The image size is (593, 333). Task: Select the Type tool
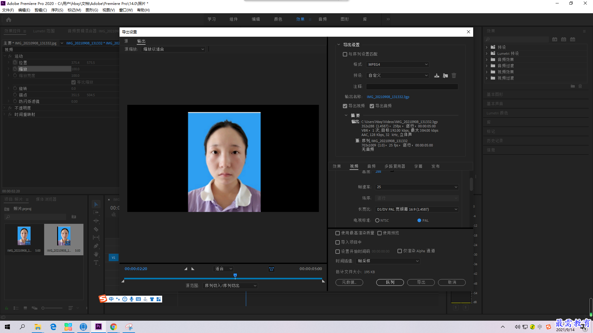pyautogui.click(x=96, y=262)
